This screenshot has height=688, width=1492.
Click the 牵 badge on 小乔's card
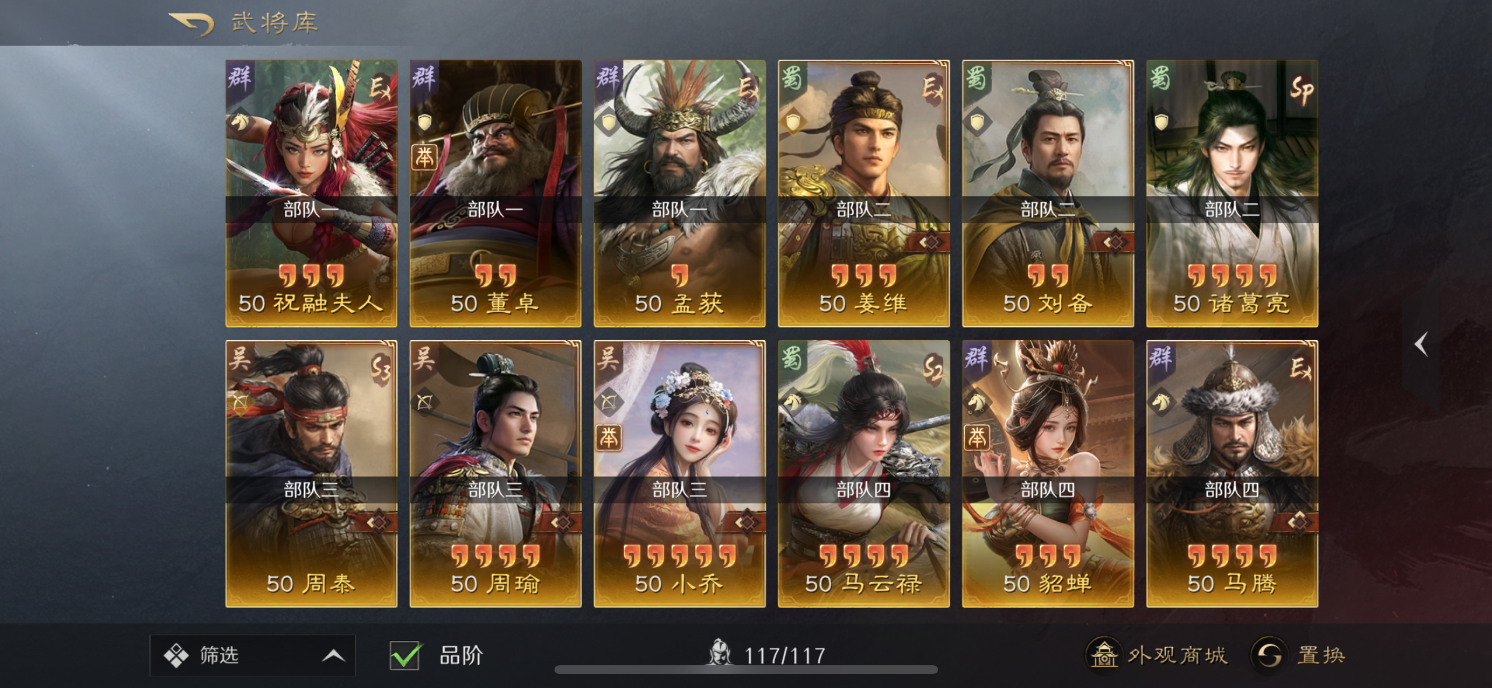(x=608, y=437)
